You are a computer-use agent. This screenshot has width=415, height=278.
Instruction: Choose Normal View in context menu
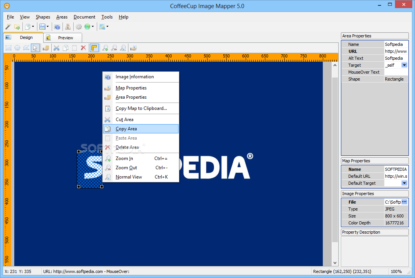(141, 177)
